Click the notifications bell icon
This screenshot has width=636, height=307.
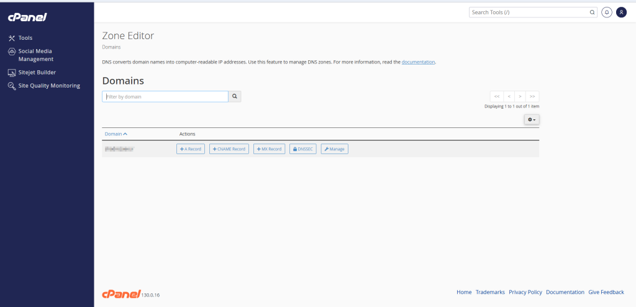tap(607, 12)
